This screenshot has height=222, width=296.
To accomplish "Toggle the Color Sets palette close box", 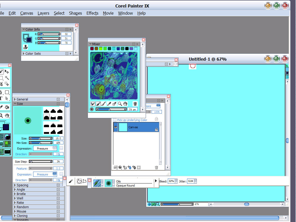I will 67,54.
